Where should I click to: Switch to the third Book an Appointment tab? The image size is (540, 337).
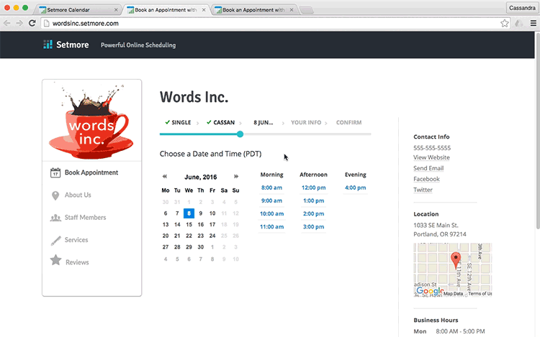pos(254,10)
